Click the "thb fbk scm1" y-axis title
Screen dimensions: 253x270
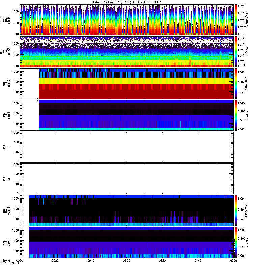click(x=6, y=115)
